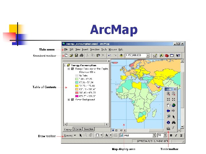This screenshot has width=206, height=154.
Task: Select the New Text A tool
Action: 106,135
